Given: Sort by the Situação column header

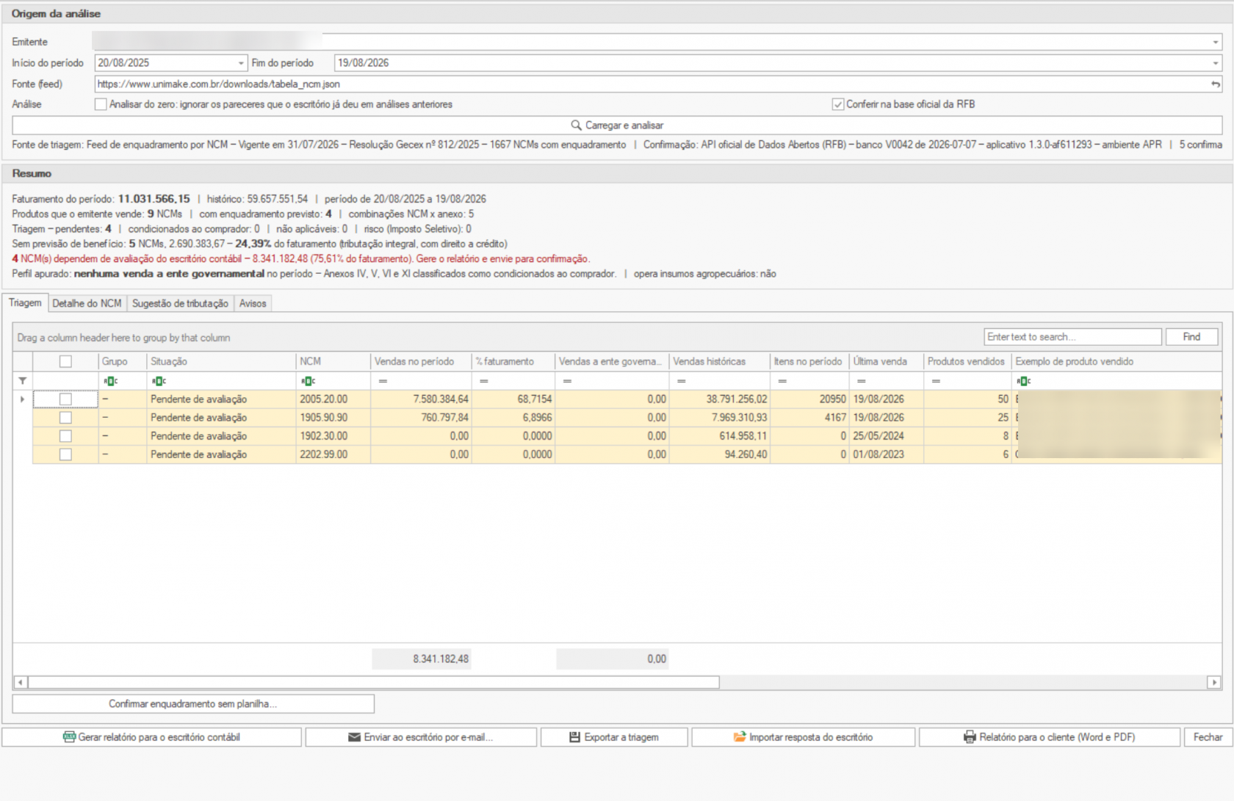Looking at the screenshot, I should point(221,361).
